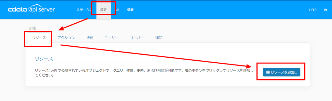
Task: Click the リソースを追加 button
Action: (x=281, y=72)
